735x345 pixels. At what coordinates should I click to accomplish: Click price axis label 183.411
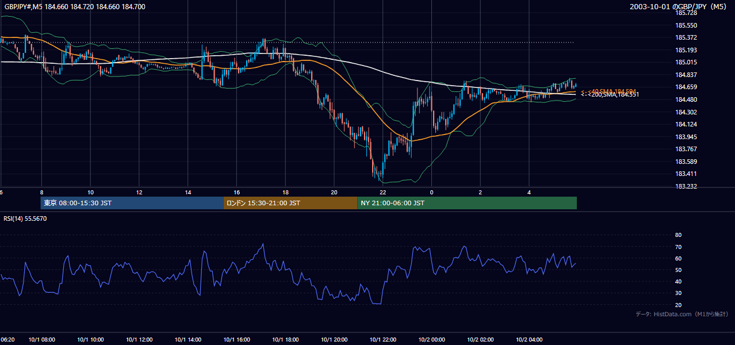[687, 174]
